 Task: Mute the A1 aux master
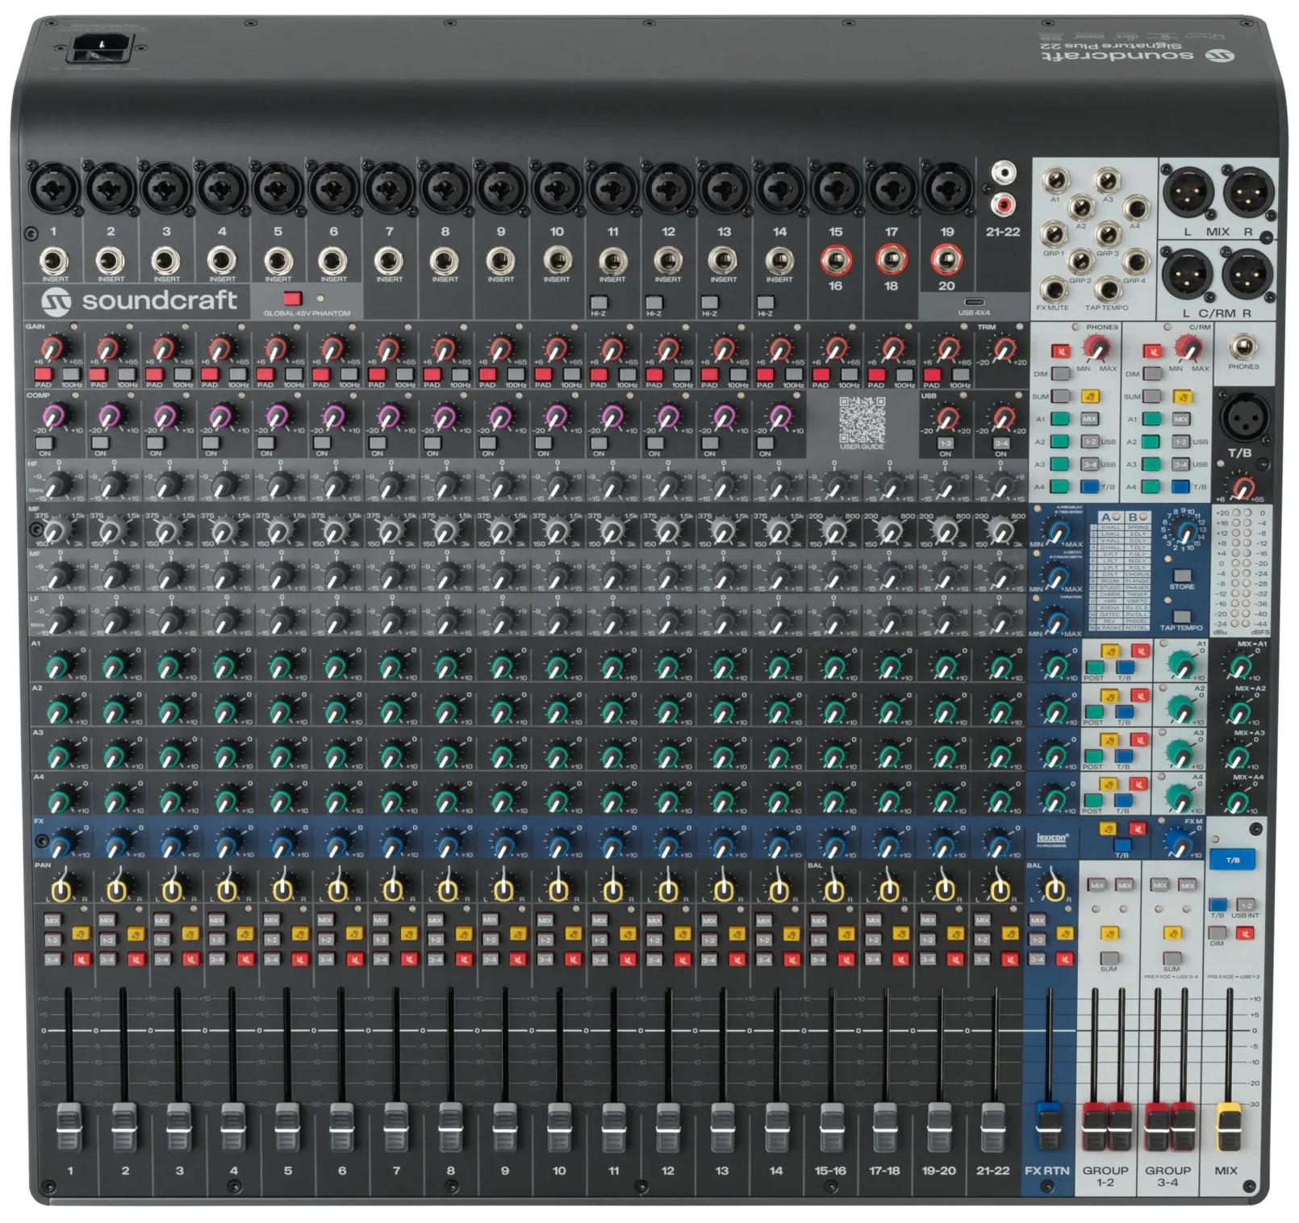[1139, 651]
